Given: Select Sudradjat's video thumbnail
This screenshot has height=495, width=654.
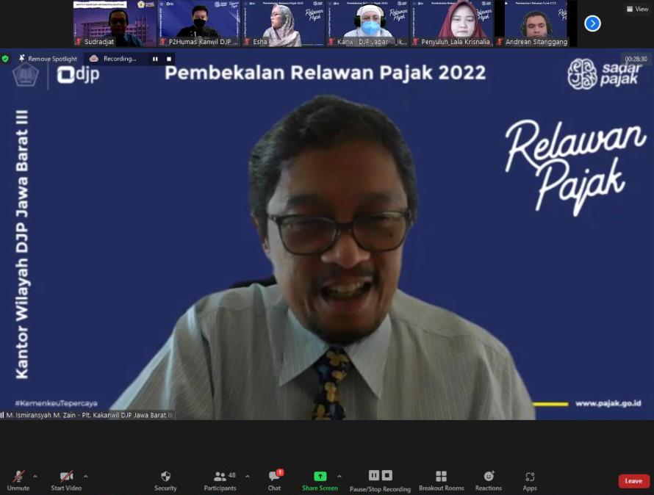Looking at the screenshot, I should 115,24.
